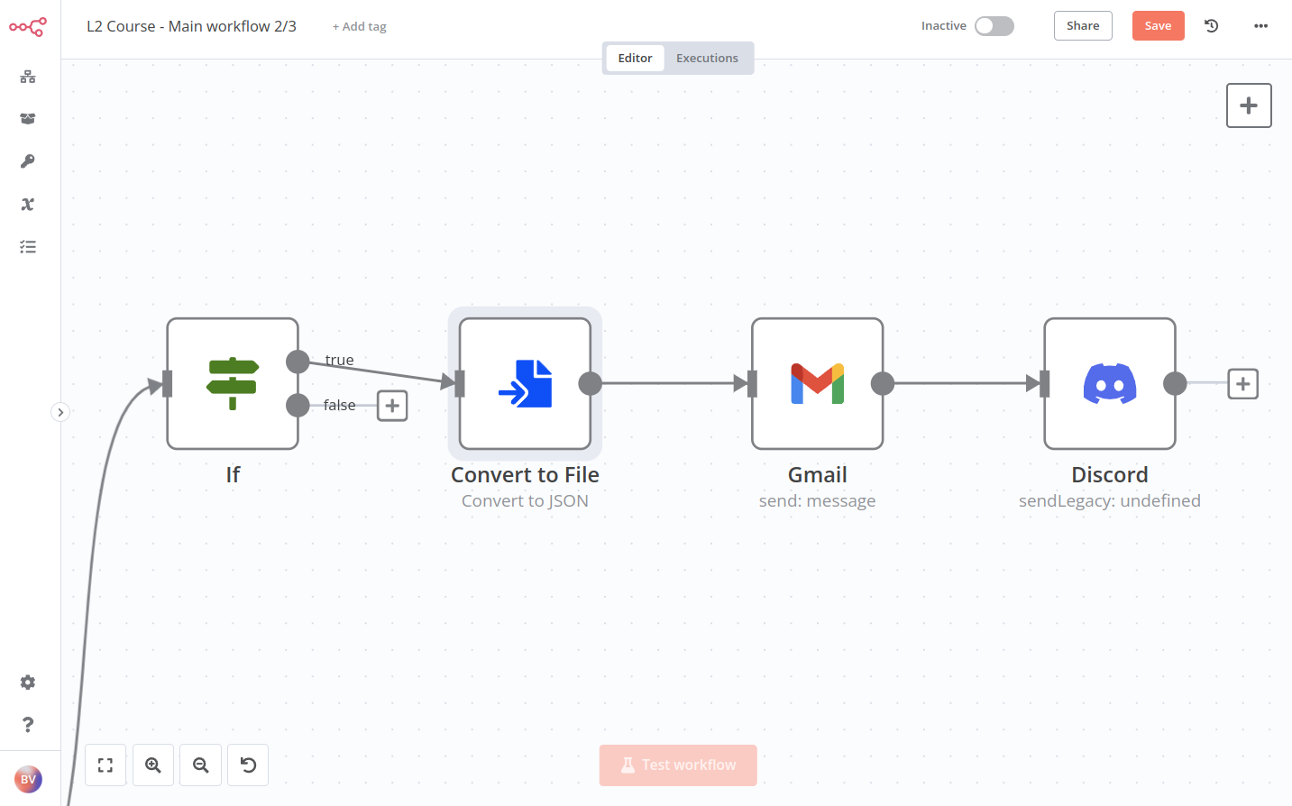
Task: Open workflow version history
Action: tap(1211, 25)
